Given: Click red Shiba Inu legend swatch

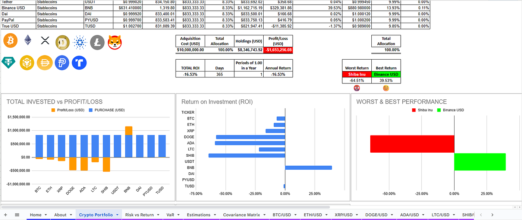Looking at the screenshot, I should point(414,110).
